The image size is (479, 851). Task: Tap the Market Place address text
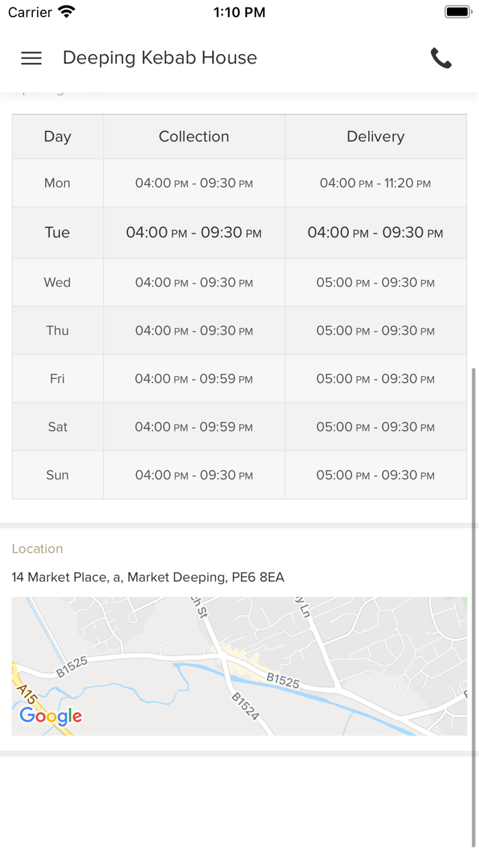tap(148, 577)
